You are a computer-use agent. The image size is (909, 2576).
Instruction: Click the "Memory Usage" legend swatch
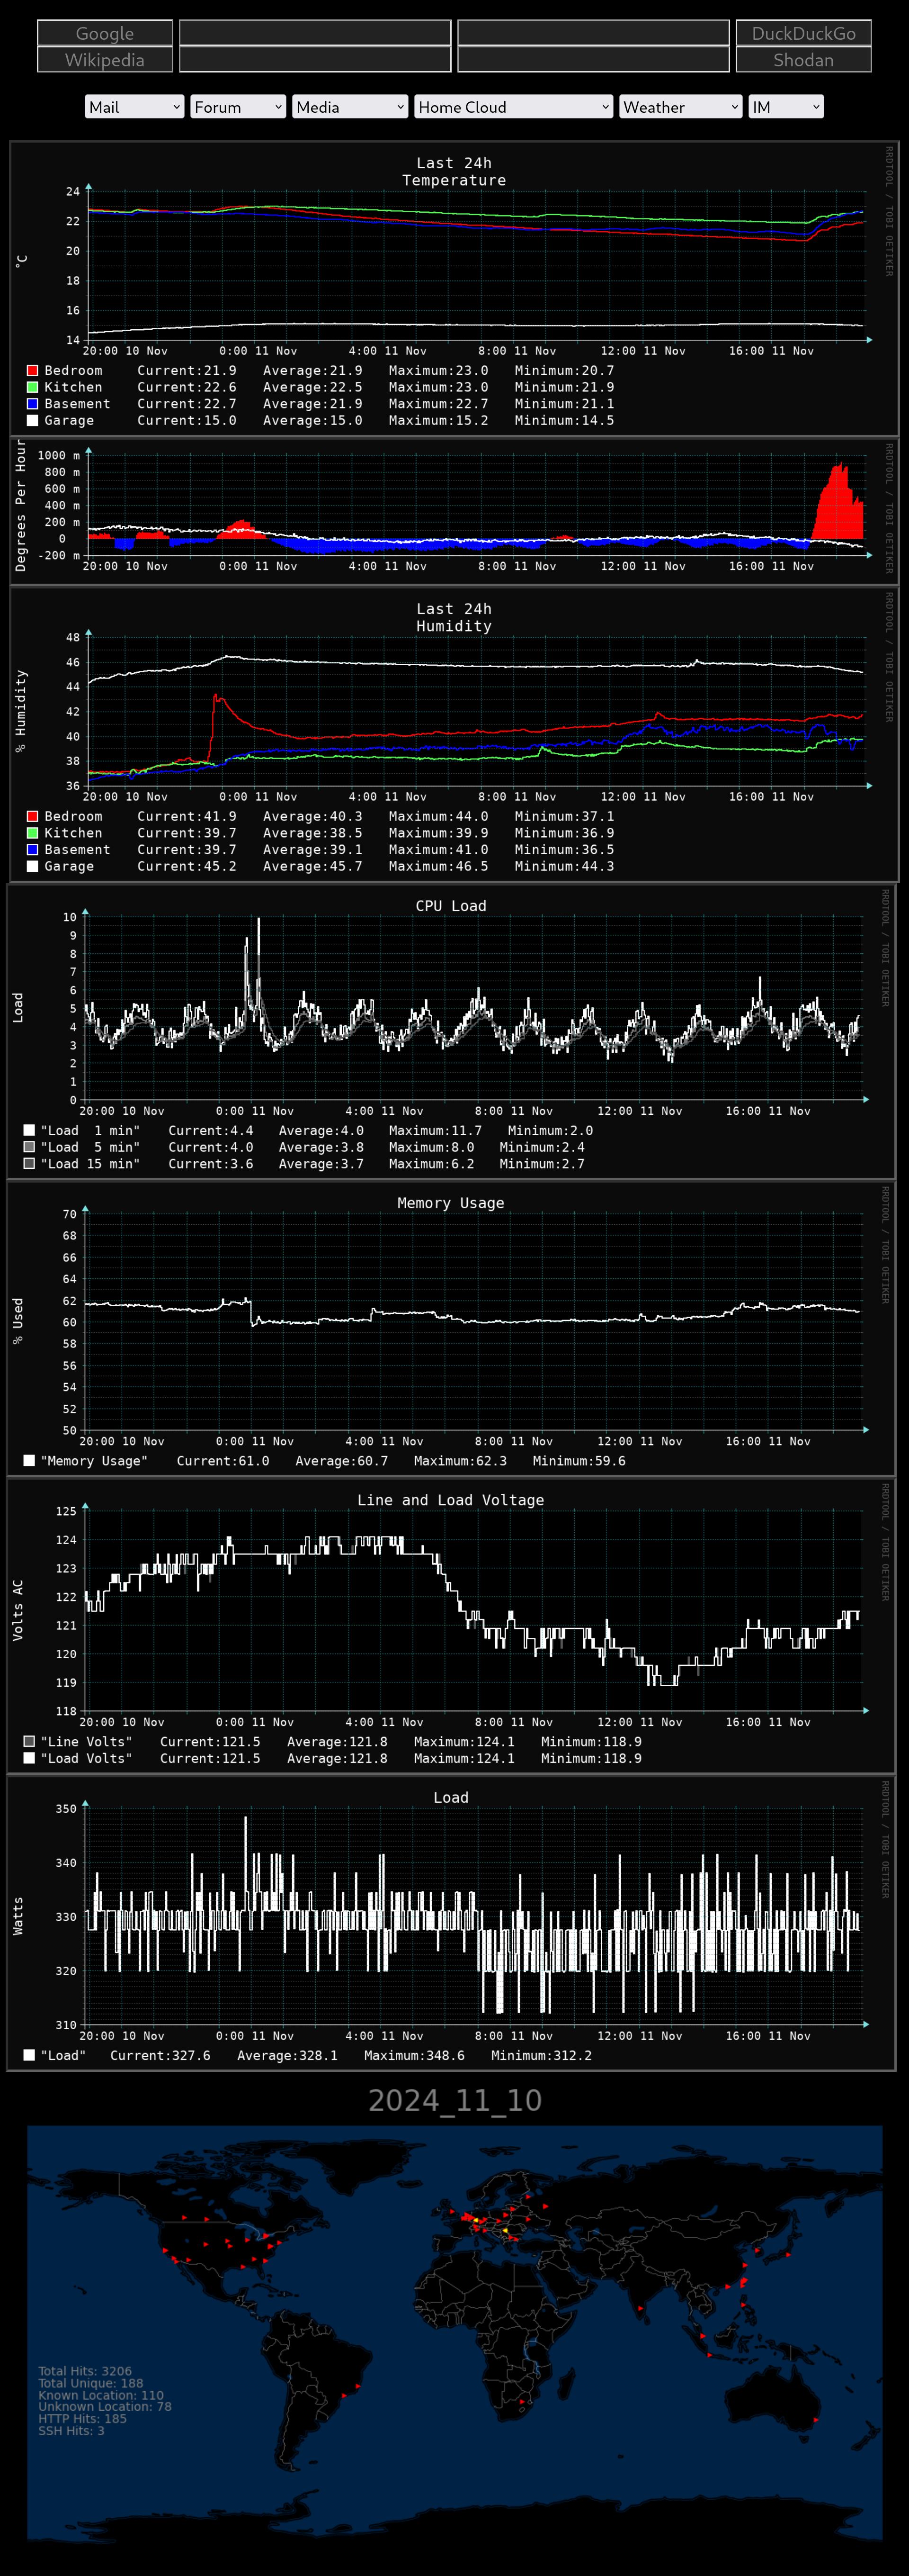click(x=29, y=1461)
